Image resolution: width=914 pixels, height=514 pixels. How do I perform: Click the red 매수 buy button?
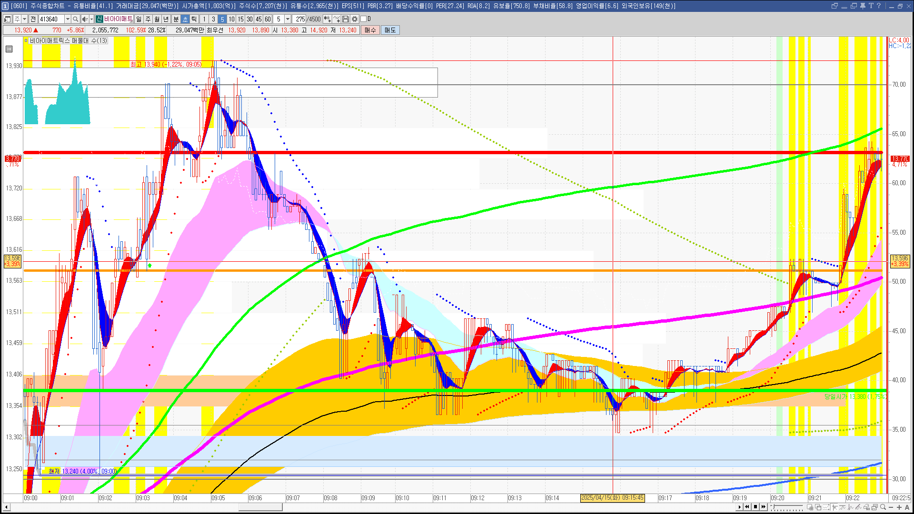point(370,30)
